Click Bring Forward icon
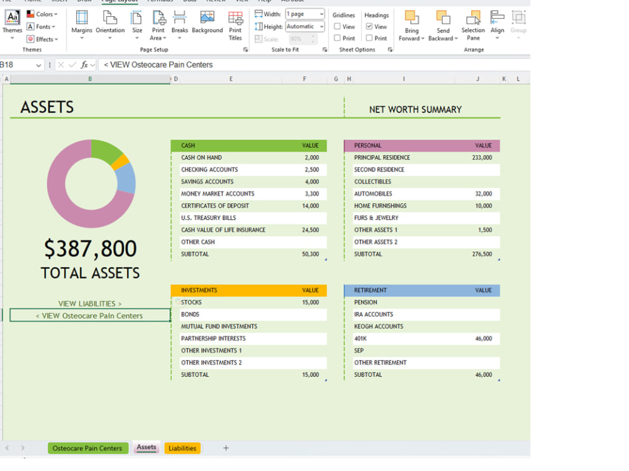Image resolution: width=629 pixels, height=471 pixels. click(411, 18)
